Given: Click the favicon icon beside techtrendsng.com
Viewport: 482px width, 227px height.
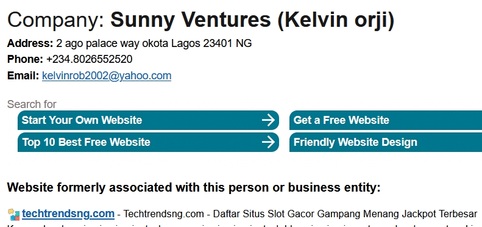Looking at the screenshot, I should point(13,214).
